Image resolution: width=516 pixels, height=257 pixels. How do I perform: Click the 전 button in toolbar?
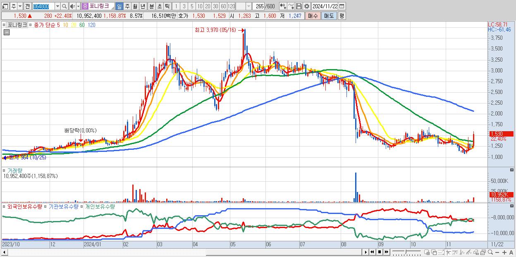[27, 6]
